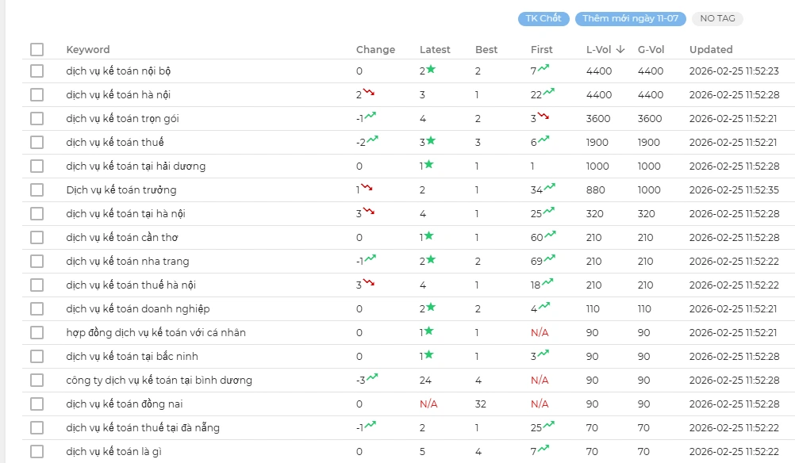Click First-column trend arrow for dịch vụ kế toán nha trang
The height and width of the screenshot is (463, 795).
[x=549, y=258]
